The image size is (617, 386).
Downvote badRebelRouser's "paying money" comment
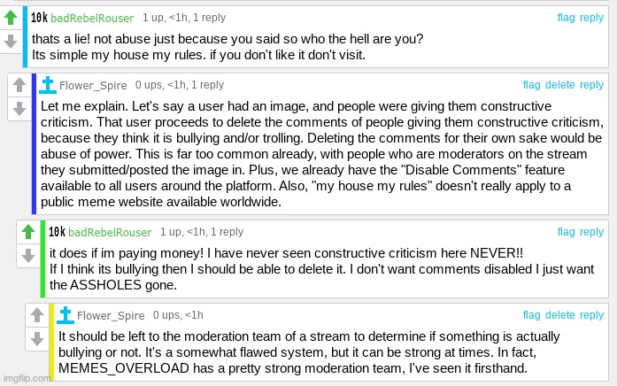[x=28, y=255]
